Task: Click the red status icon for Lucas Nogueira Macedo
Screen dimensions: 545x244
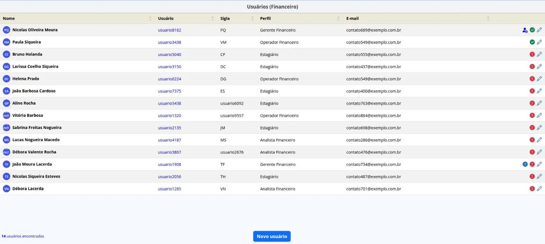Action: pyautogui.click(x=532, y=140)
